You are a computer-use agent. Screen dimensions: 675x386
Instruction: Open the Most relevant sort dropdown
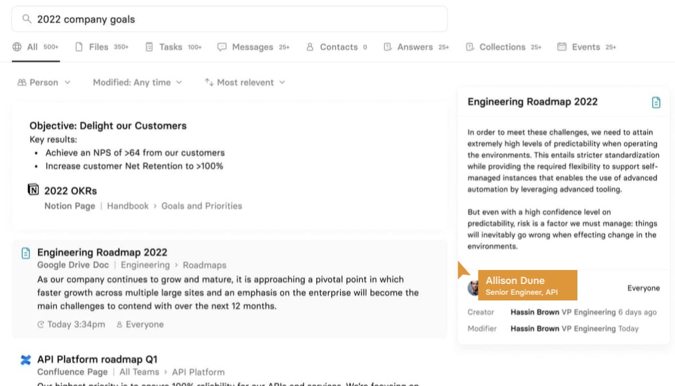click(x=245, y=82)
